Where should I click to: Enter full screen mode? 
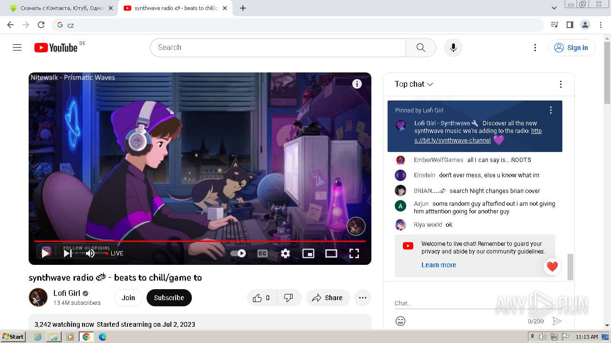click(x=354, y=253)
